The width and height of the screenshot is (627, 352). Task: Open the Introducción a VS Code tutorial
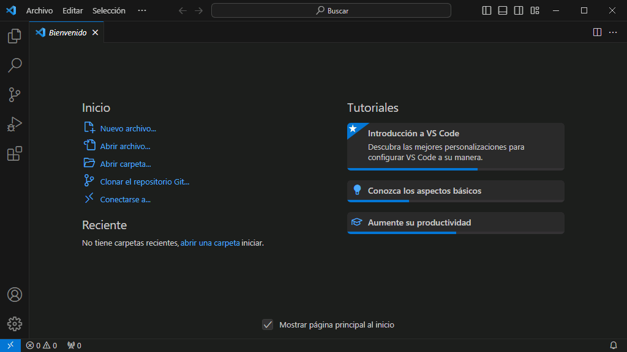tap(456, 147)
